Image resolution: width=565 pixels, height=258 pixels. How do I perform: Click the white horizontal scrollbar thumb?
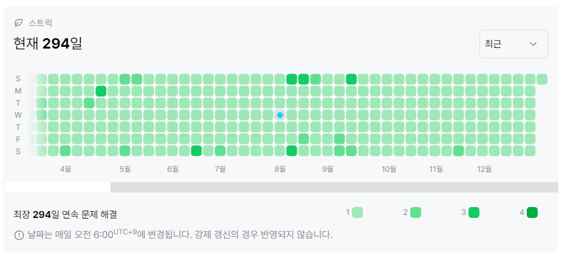point(57,187)
